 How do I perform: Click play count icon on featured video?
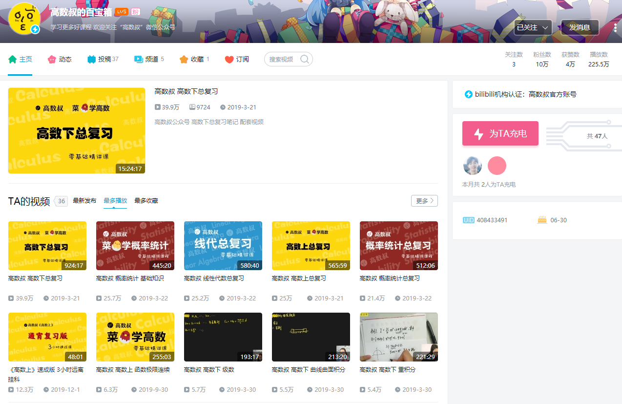pos(157,107)
